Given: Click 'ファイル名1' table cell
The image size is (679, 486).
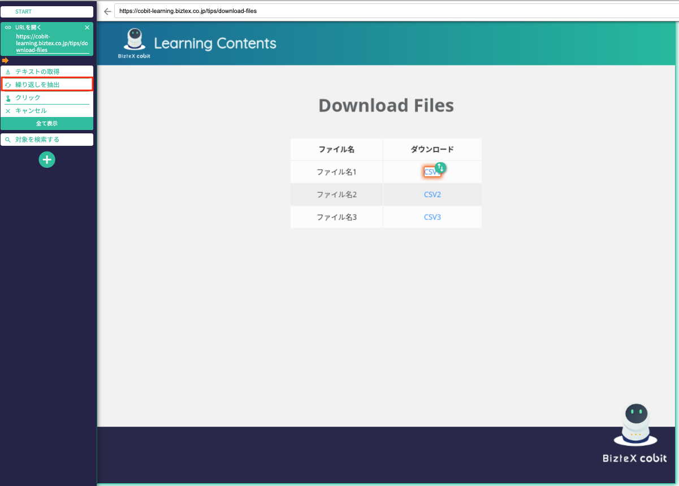Looking at the screenshot, I should (336, 172).
